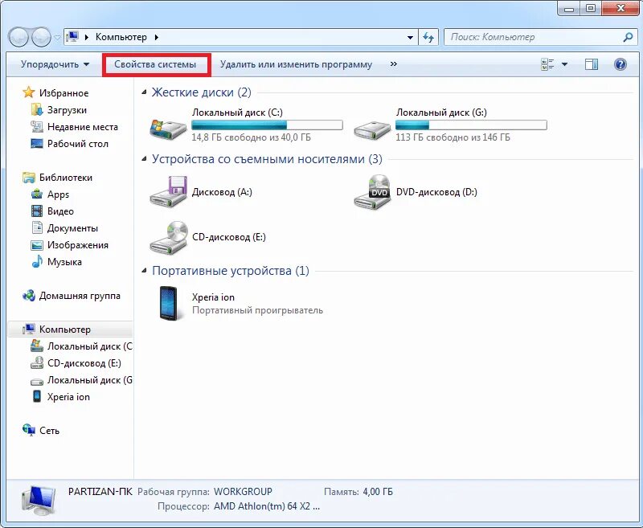Image resolution: width=643 pixels, height=528 pixels.
Task: Collapse Жесткие диски (2) group
Action: coord(144,92)
